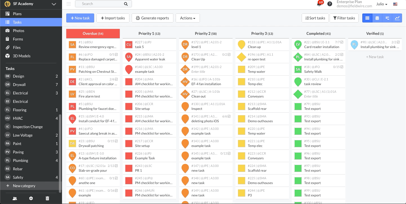Switch to Calendar view
406x204 pixels.
tap(377, 18)
